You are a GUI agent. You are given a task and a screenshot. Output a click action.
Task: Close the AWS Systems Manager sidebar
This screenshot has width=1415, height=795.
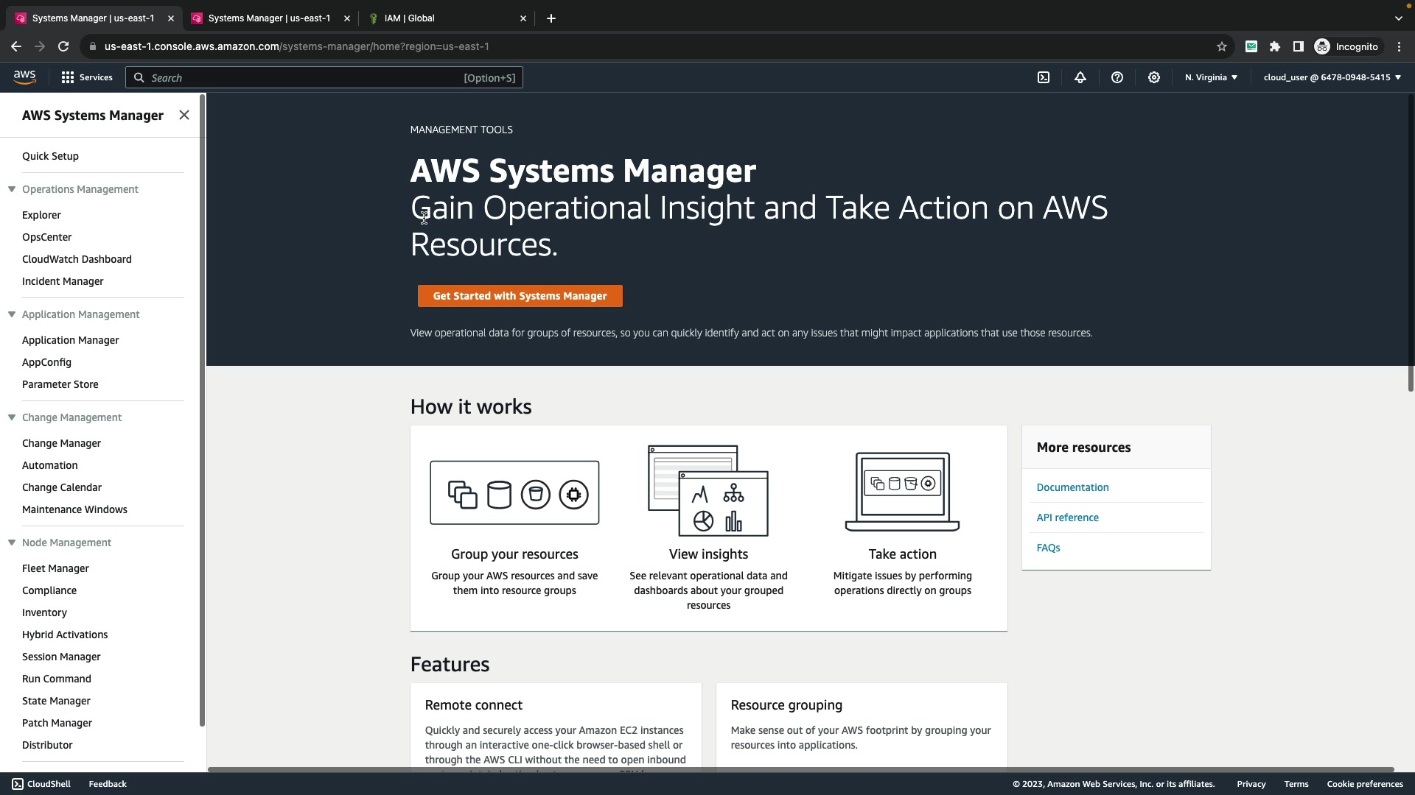pos(184,115)
